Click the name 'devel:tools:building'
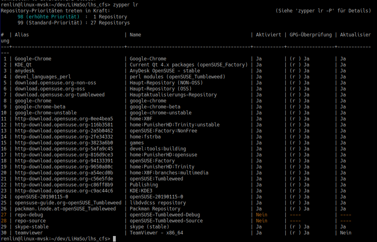Image resolution: width=377 pixels, height=242 pixels. (x=158, y=149)
